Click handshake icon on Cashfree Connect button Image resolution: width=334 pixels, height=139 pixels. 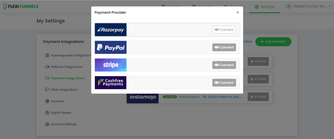point(217,82)
